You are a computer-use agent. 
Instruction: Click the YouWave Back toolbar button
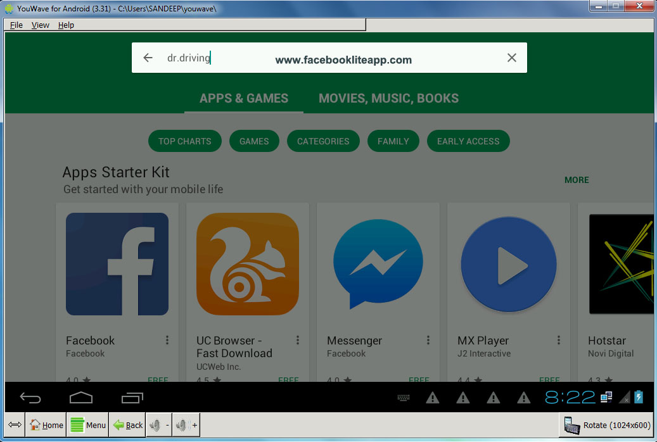(x=128, y=425)
